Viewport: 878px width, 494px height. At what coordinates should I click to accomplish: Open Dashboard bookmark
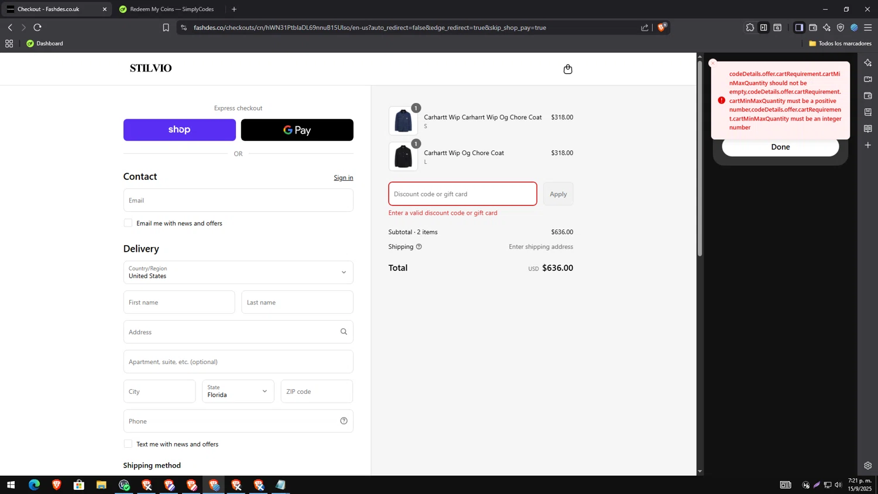45,43
